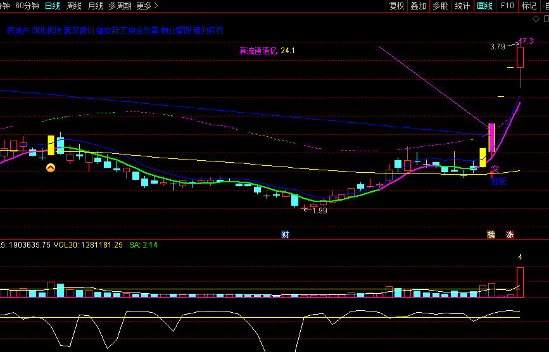
Task: Click the 房地产 sector link
Action: point(18,31)
